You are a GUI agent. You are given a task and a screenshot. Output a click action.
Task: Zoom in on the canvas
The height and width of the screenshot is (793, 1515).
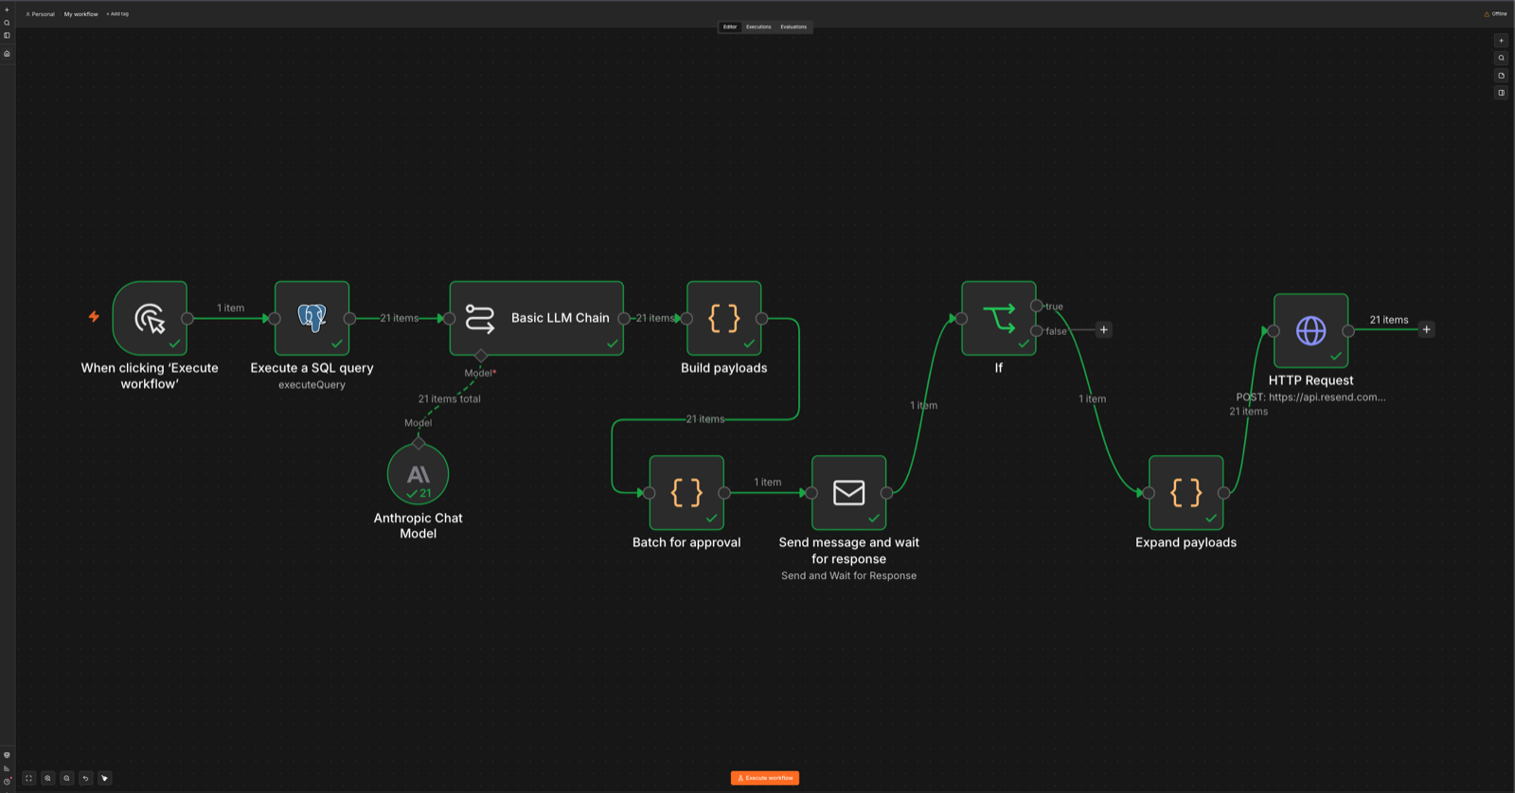click(47, 778)
